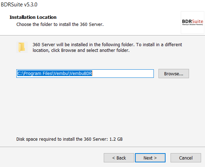Click into the installation path field

pos(85,74)
